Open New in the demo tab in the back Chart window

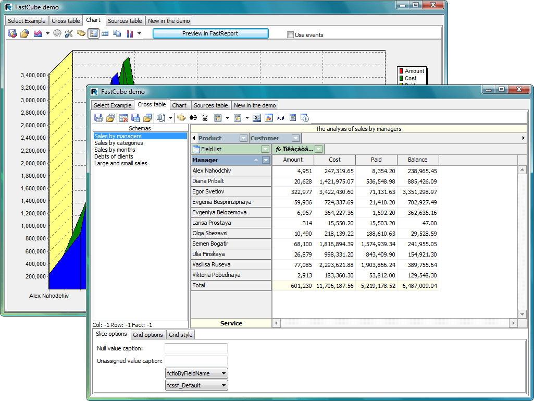coord(169,21)
